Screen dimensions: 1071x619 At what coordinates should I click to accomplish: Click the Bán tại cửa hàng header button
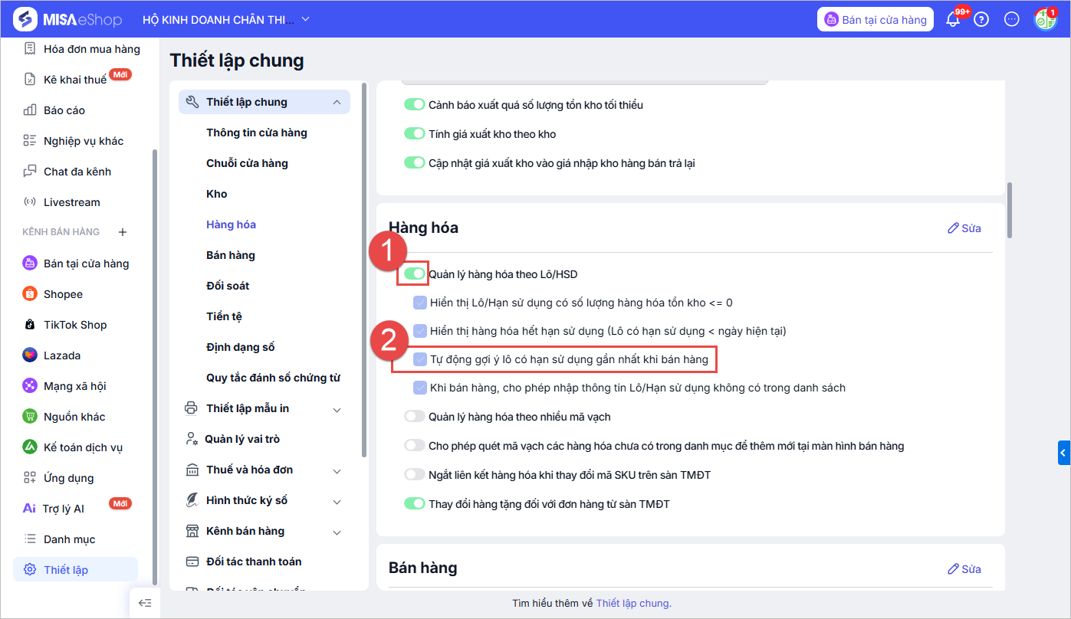[876, 20]
